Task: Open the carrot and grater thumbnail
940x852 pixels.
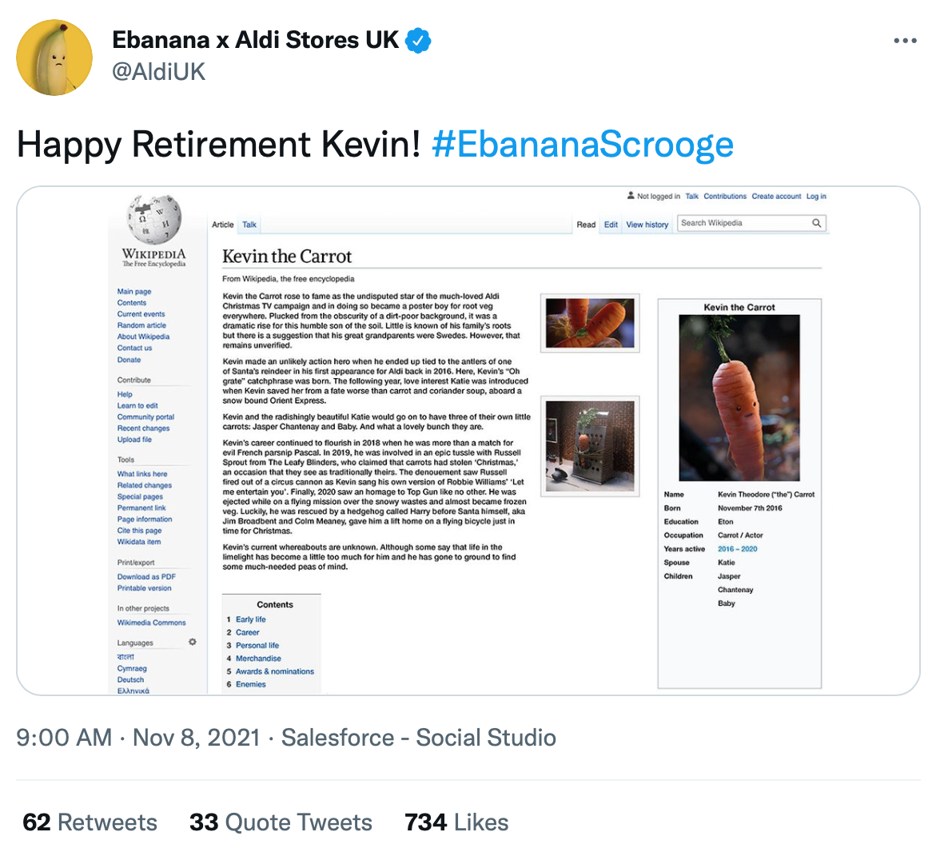Action: [x=590, y=447]
